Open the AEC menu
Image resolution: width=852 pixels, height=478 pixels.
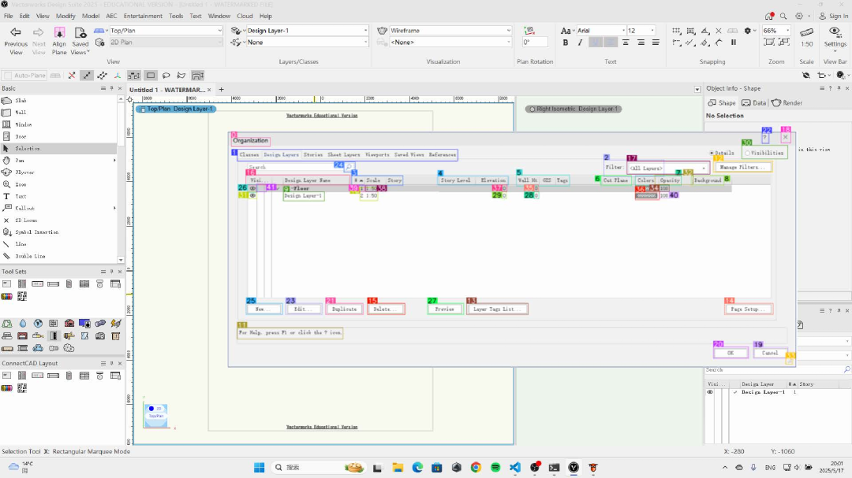[112, 16]
